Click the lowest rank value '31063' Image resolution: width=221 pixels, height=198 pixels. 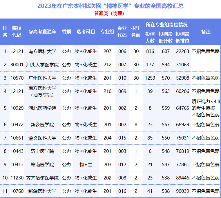coord(182,65)
